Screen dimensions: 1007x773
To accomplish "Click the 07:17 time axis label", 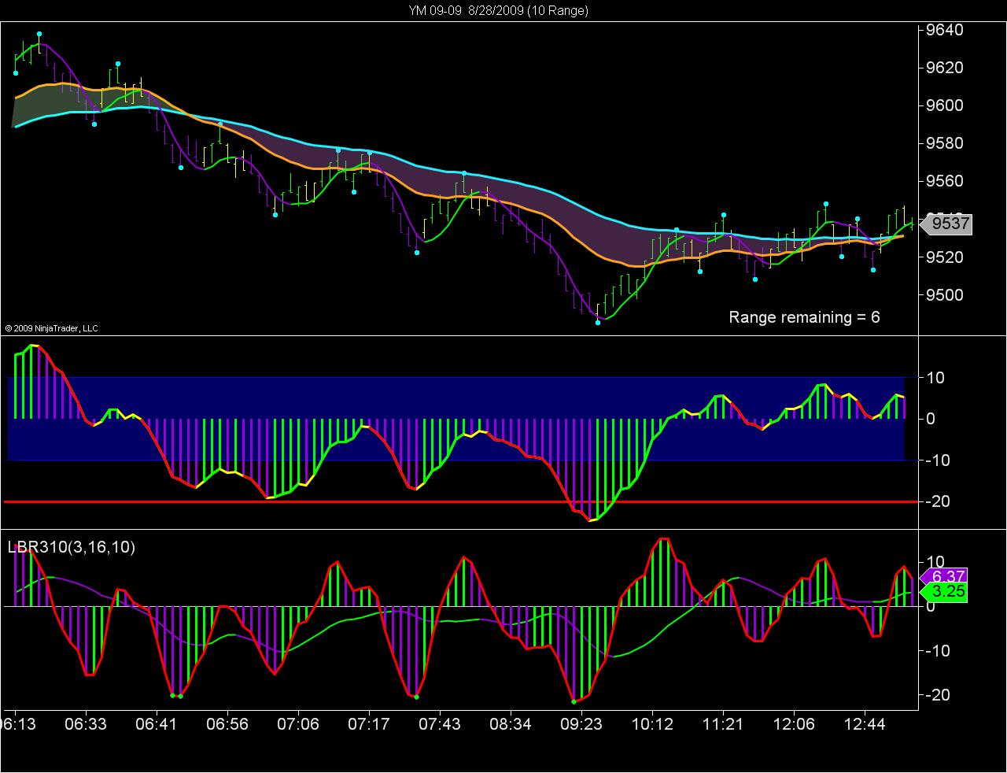I will pos(369,723).
